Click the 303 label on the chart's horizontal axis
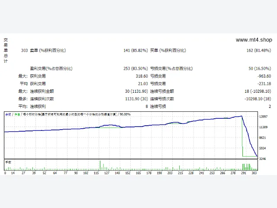 click(254, 173)
